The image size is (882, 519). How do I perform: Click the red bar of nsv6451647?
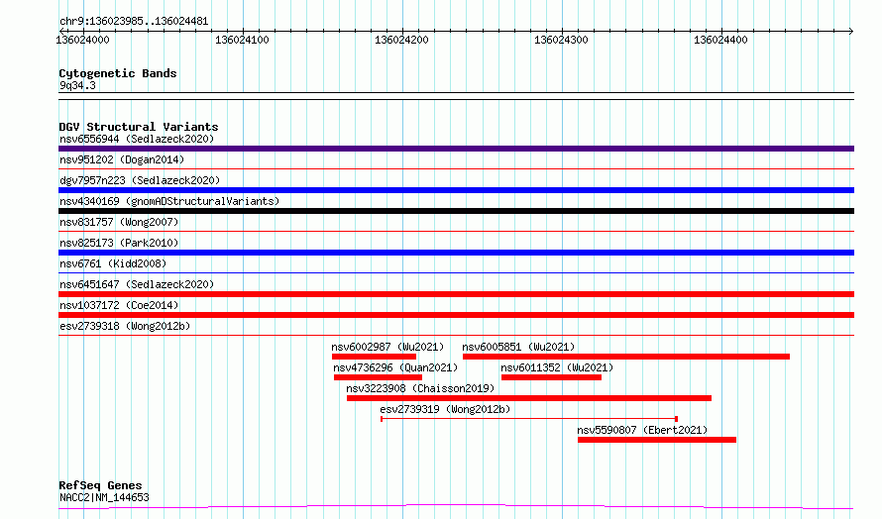(x=456, y=294)
